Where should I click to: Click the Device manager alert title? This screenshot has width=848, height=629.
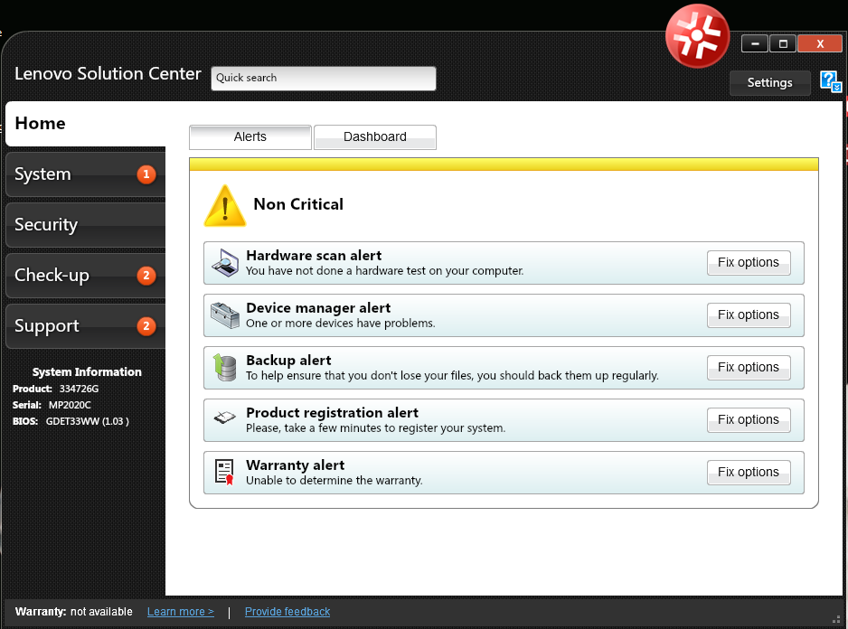coord(318,308)
